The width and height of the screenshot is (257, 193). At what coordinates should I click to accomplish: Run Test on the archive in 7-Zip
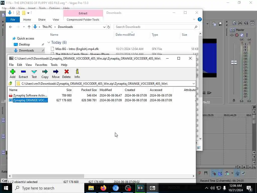pyautogui.click(x=34, y=74)
